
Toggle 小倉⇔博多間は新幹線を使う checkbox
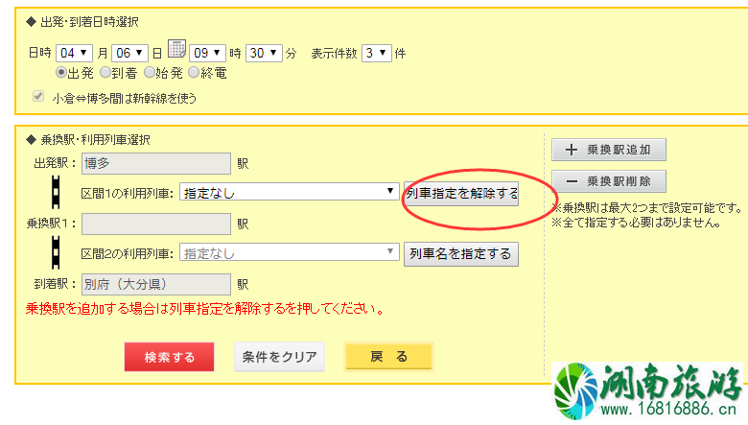tap(38, 96)
